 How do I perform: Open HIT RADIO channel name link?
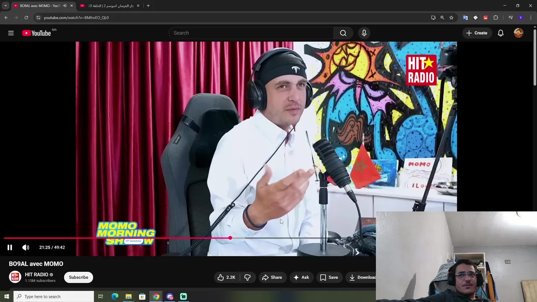pos(36,275)
